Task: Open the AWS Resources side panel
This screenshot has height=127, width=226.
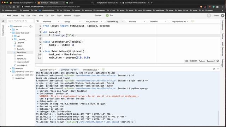Action: point(222,49)
